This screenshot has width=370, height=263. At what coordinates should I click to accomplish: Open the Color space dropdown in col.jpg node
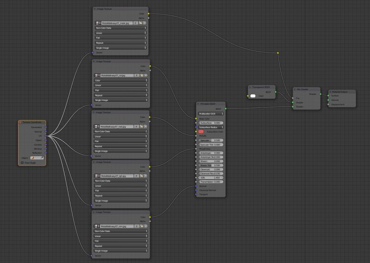(x=121, y=81)
